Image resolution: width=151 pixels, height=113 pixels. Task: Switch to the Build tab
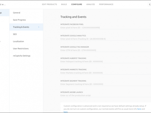pyautogui.click(x=64, y=4)
